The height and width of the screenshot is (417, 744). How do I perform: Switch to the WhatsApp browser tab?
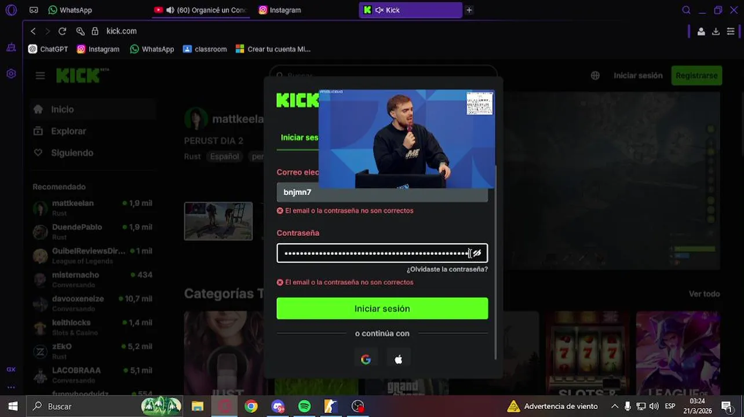70,10
